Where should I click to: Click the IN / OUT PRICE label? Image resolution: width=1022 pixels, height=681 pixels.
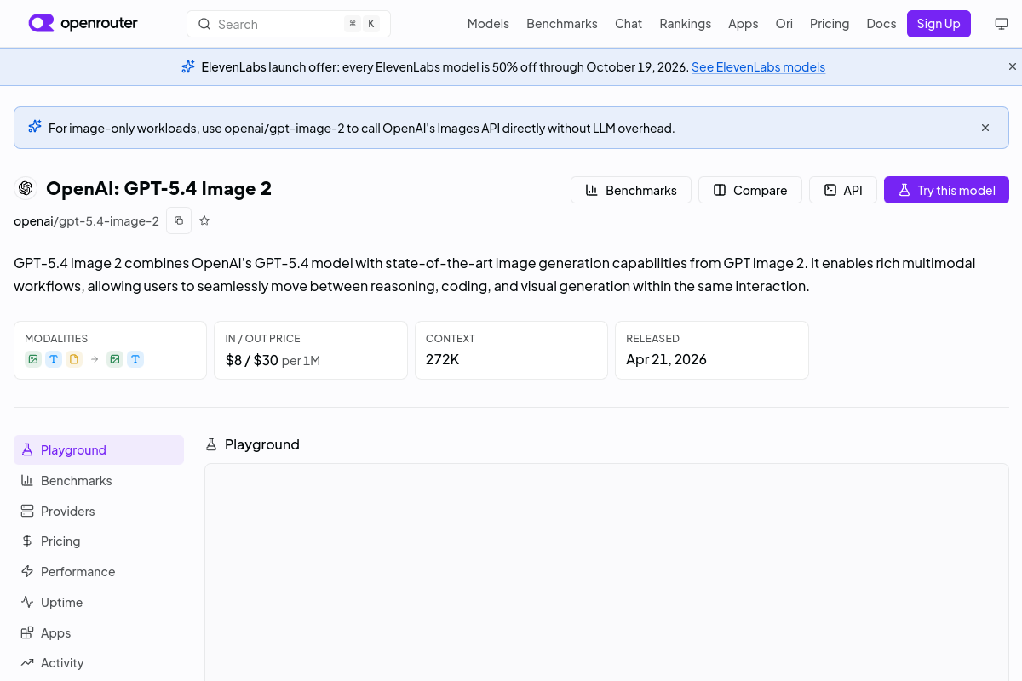[262, 338]
